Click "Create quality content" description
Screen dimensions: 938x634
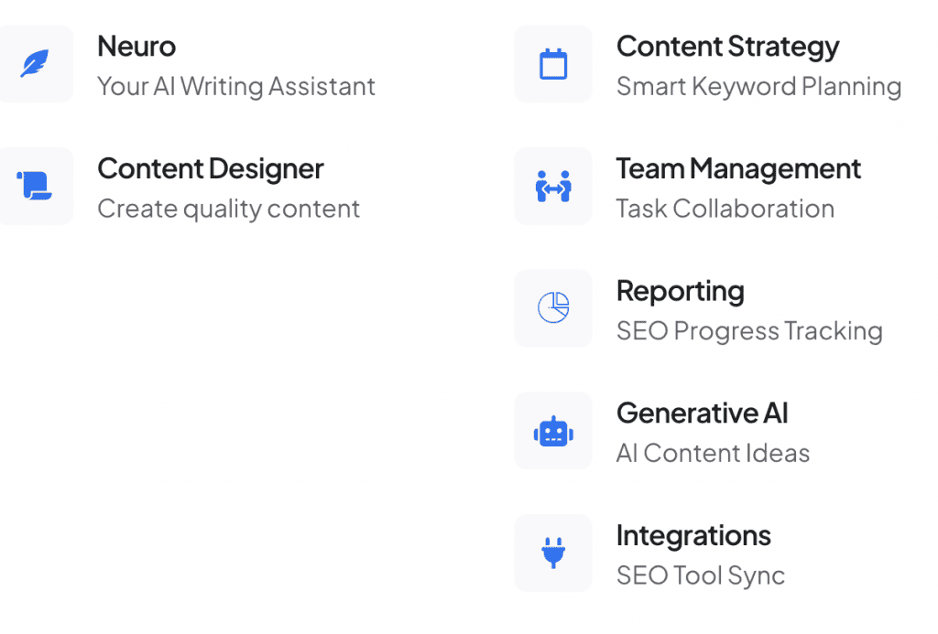click(228, 209)
